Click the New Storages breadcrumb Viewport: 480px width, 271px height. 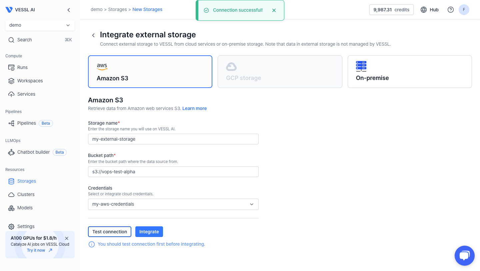click(147, 9)
